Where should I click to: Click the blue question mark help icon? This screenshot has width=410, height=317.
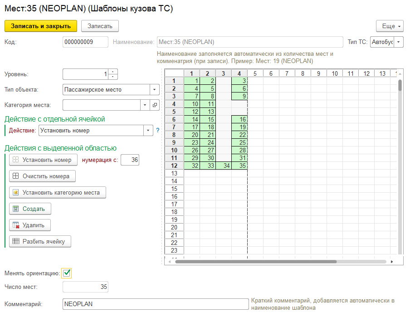[158, 131]
